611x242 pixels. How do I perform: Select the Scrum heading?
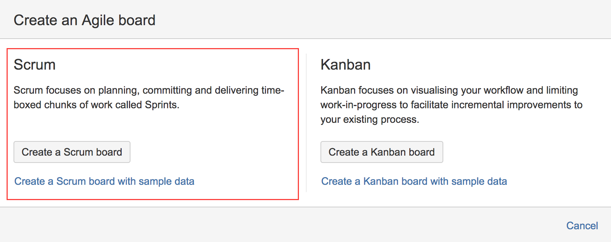[x=35, y=65]
